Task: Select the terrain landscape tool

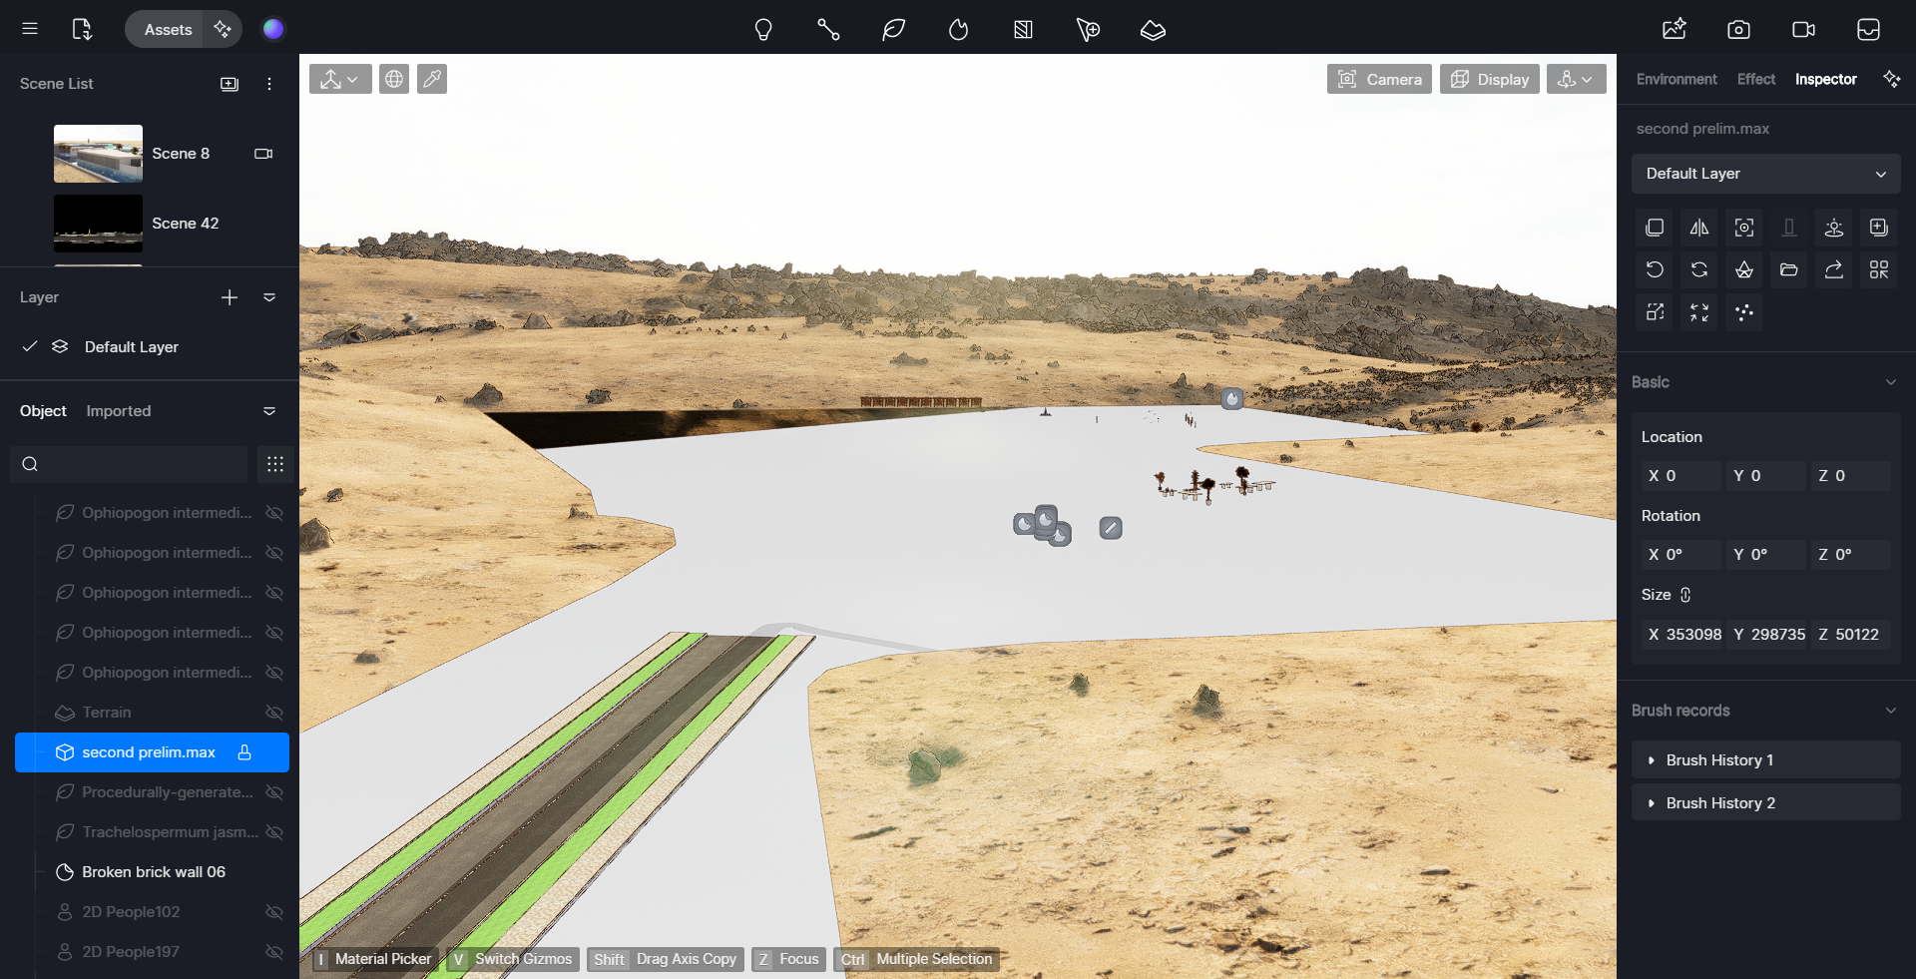Action: 1153,30
